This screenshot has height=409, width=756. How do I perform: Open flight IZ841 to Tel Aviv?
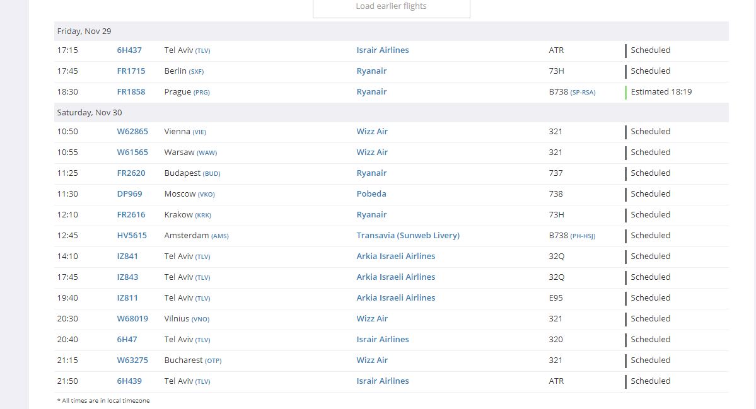(x=127, y=256)
